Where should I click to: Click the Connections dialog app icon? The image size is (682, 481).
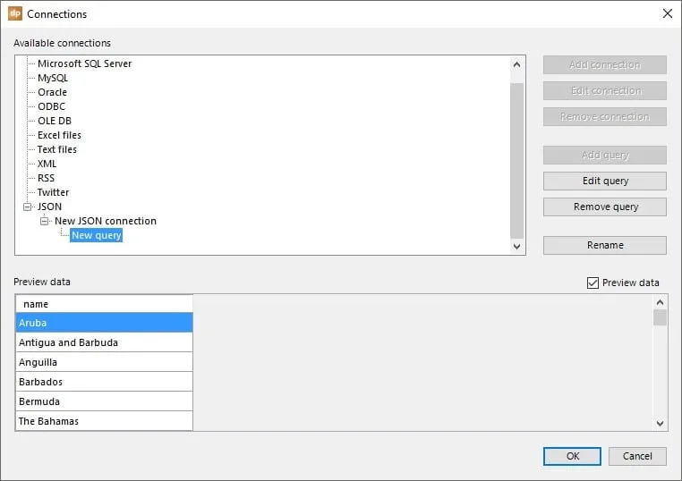[x=15, y=13]
